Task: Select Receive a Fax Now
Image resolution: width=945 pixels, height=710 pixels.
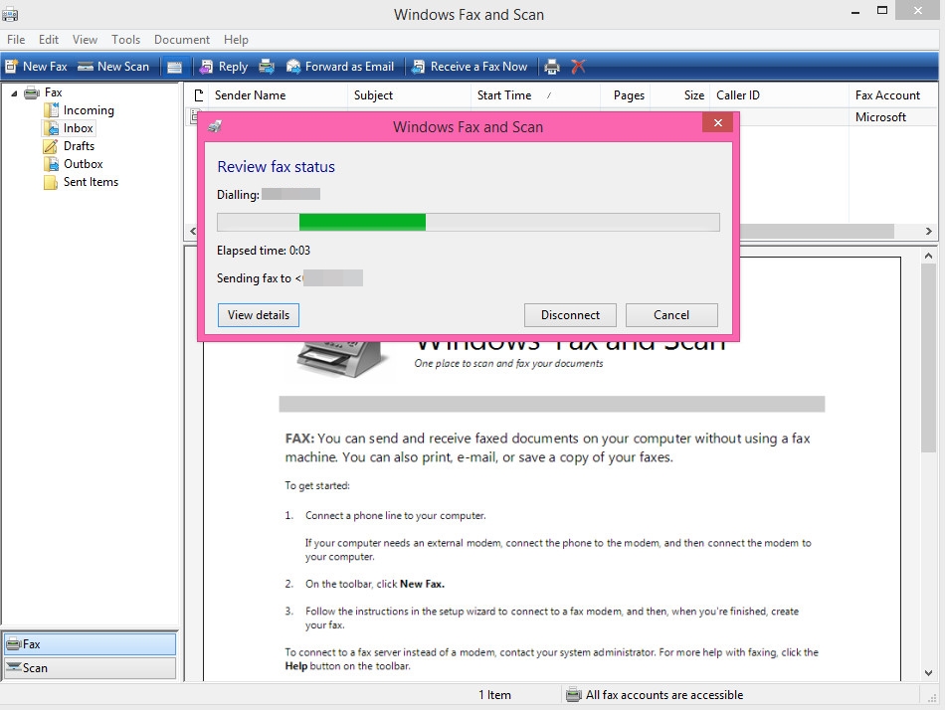Action: click(470, 66)
